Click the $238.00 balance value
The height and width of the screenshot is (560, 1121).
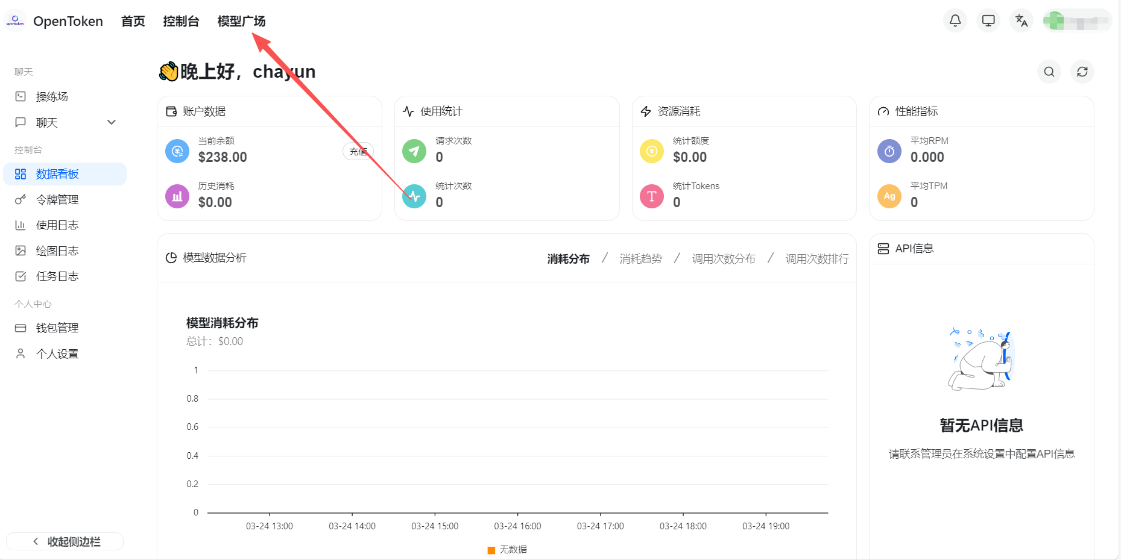223,157
